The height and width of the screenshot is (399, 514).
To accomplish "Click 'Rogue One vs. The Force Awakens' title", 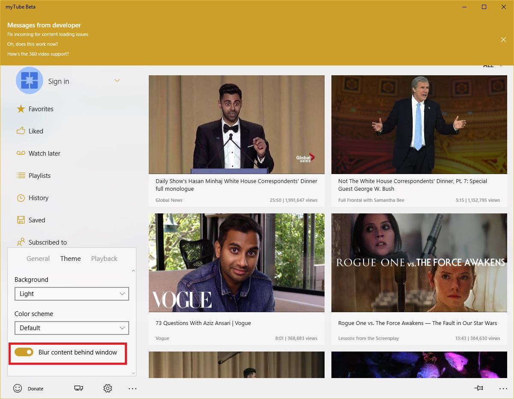I will tap(418, 323).
